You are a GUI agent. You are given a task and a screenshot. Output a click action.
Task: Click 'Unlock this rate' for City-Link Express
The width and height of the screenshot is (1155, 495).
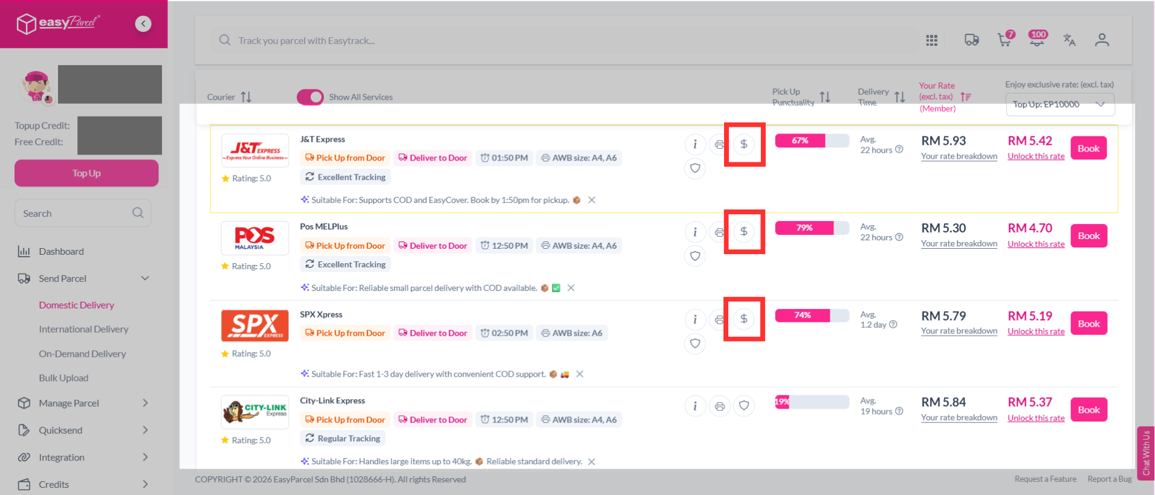(1036, 418)
